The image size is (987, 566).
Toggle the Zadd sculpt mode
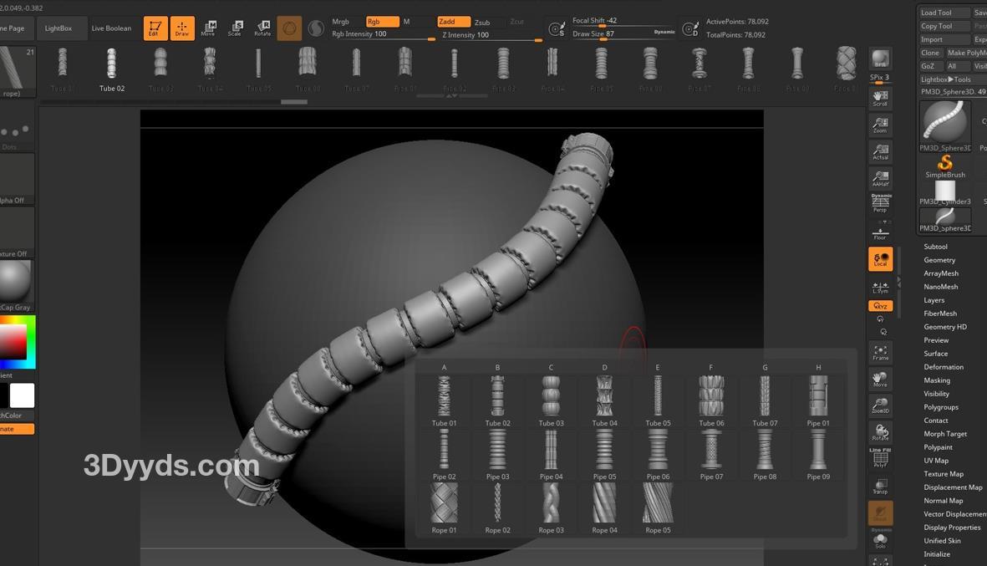[453, 22]
